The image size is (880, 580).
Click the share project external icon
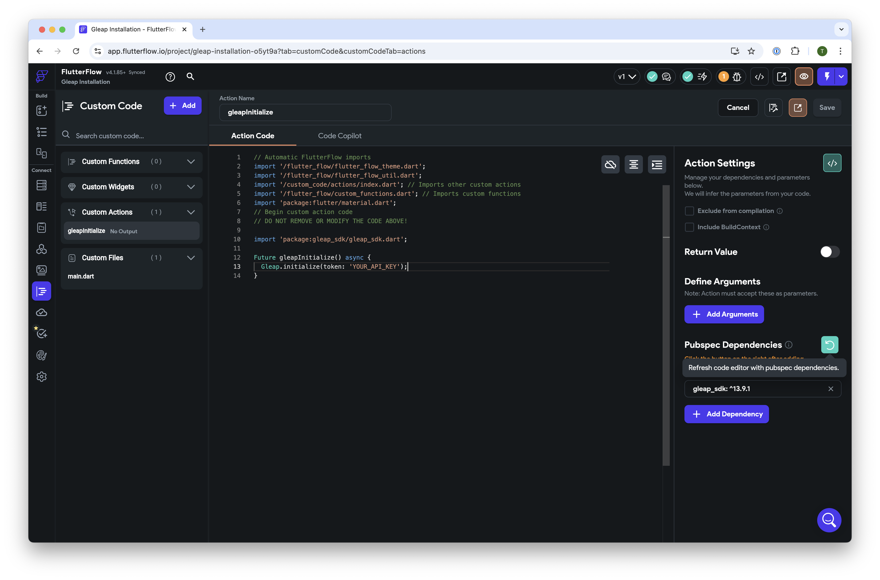coord(782,76)
